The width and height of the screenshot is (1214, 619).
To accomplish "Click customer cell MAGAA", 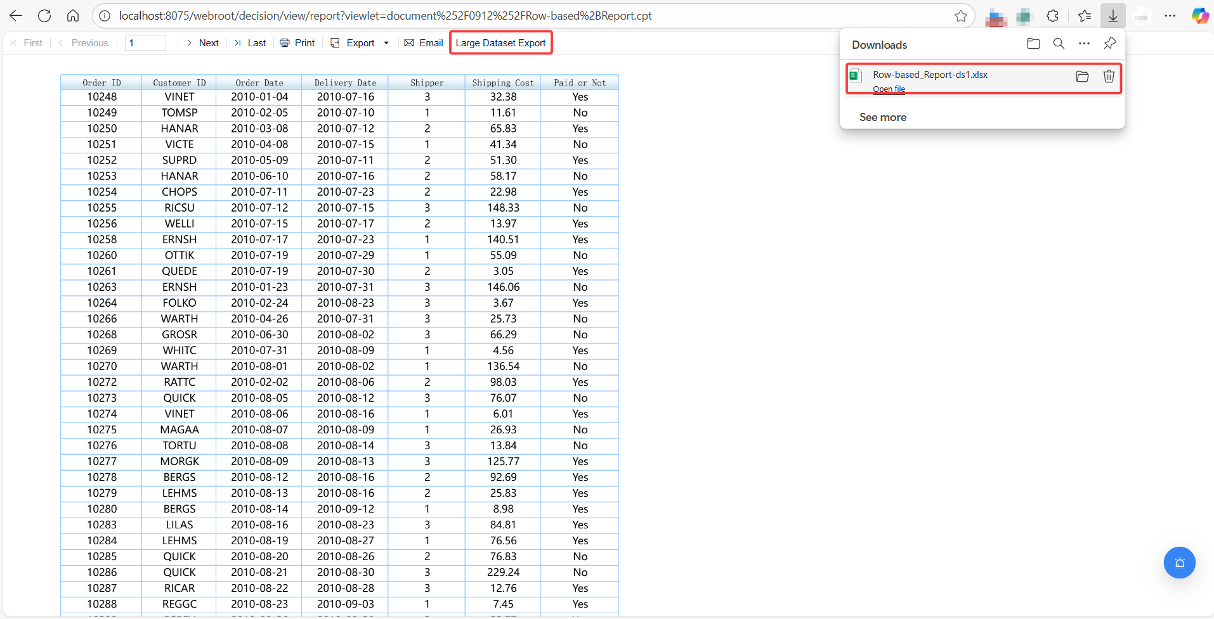I will 179,430.
